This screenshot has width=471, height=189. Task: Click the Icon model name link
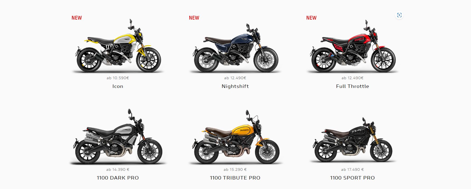118,86
